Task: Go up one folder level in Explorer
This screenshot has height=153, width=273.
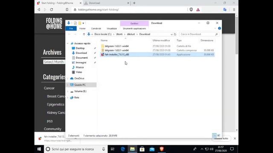Action: 84,34
